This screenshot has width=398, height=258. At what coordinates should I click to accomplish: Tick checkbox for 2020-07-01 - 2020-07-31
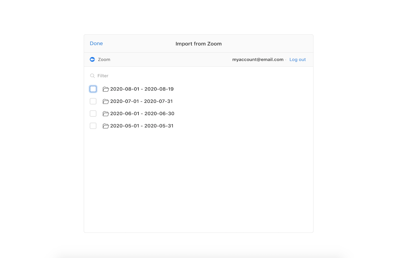coord(93,101)
